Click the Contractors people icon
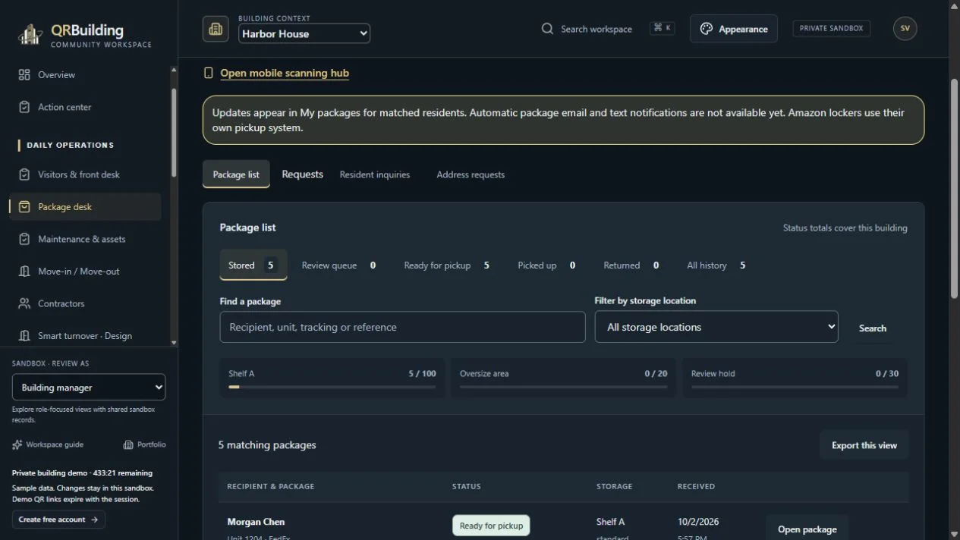Image resolution: width=960 pixels, height=540 pixels. coord(24,303)
